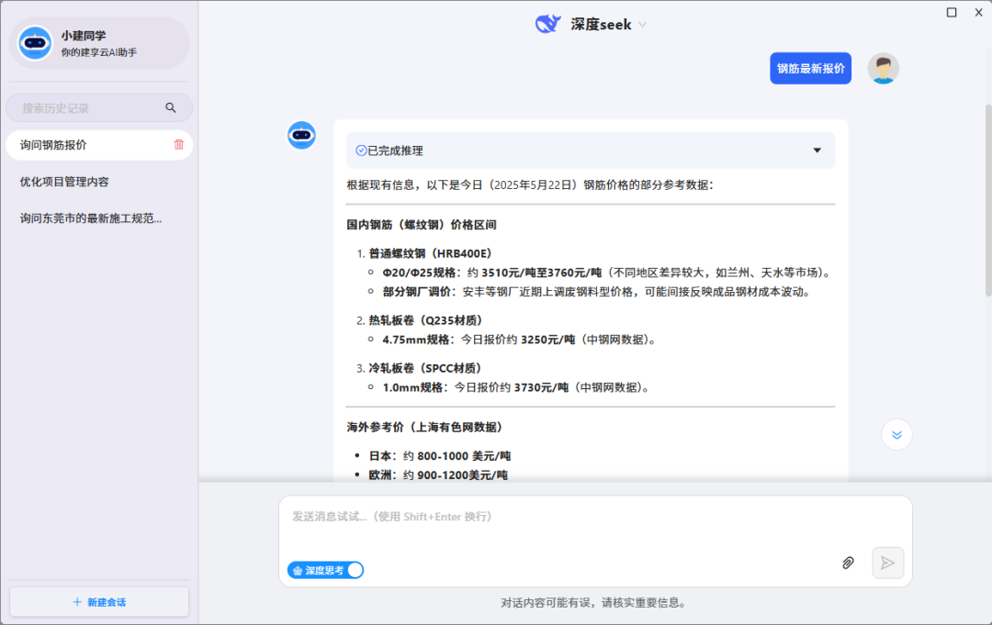The width and height of the screenshot is (992, 625).
Task: Delete the 询问钢筋报价 conversation with trash icon
Action: pos(179,144)
